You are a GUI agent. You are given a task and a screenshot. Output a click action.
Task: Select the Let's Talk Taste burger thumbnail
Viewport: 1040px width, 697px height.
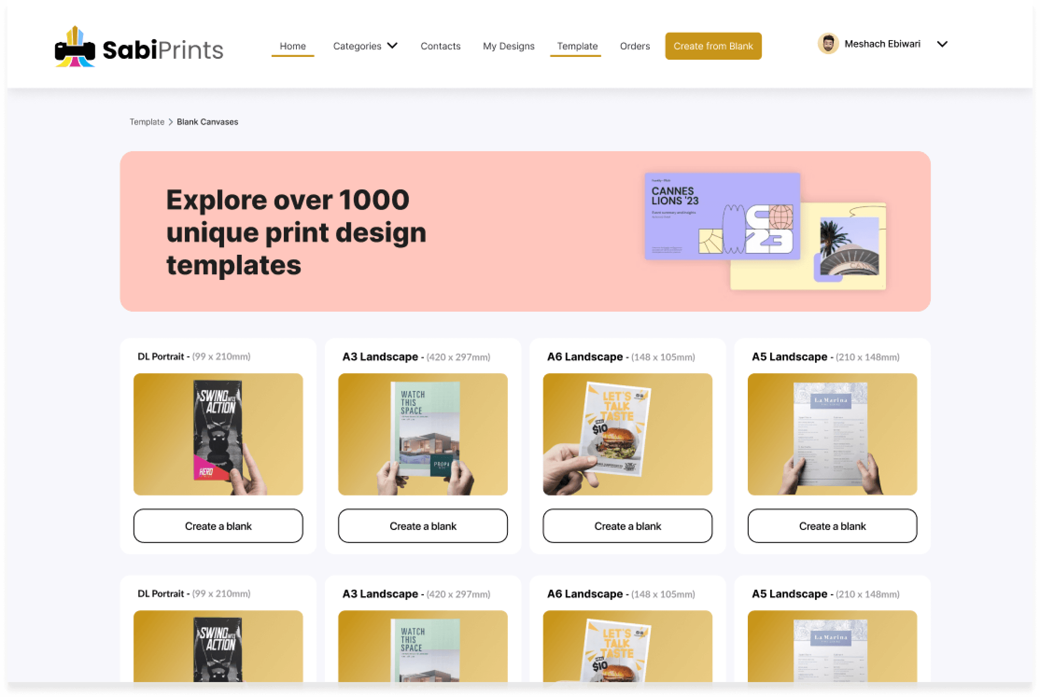tap(627, 434)
